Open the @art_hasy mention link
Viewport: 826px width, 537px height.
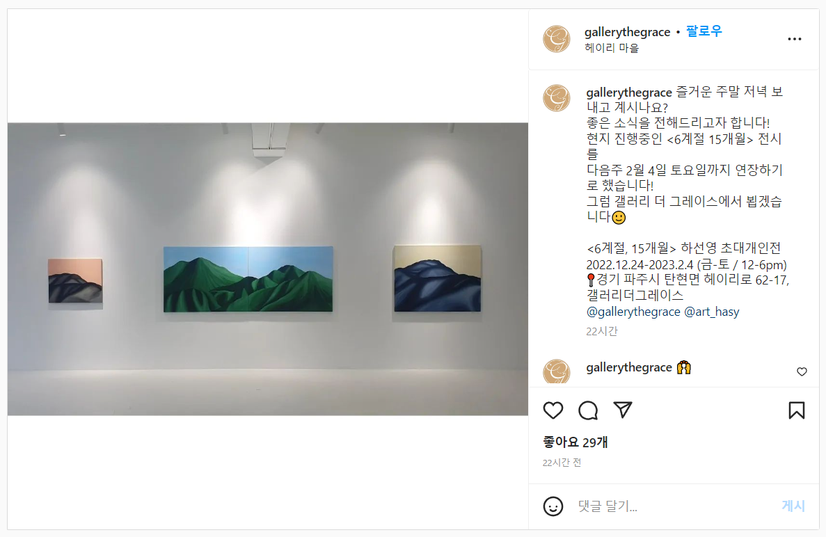[x=712, y=312]
